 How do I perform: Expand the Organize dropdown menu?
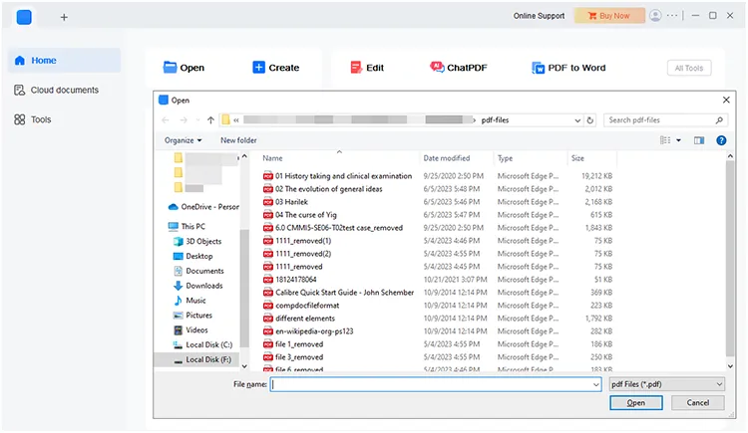[184, 140]
